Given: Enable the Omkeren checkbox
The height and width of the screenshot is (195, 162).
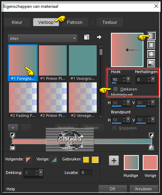Looking at the screenshot, I should [115, 89].
